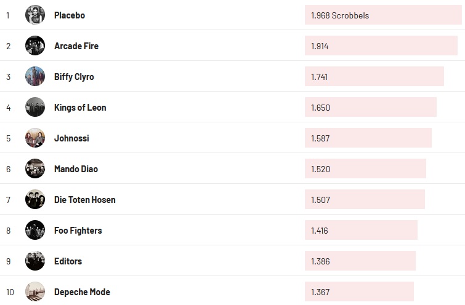Select Depeche Mode's 1.367 scrobble bar

(359, 291)
